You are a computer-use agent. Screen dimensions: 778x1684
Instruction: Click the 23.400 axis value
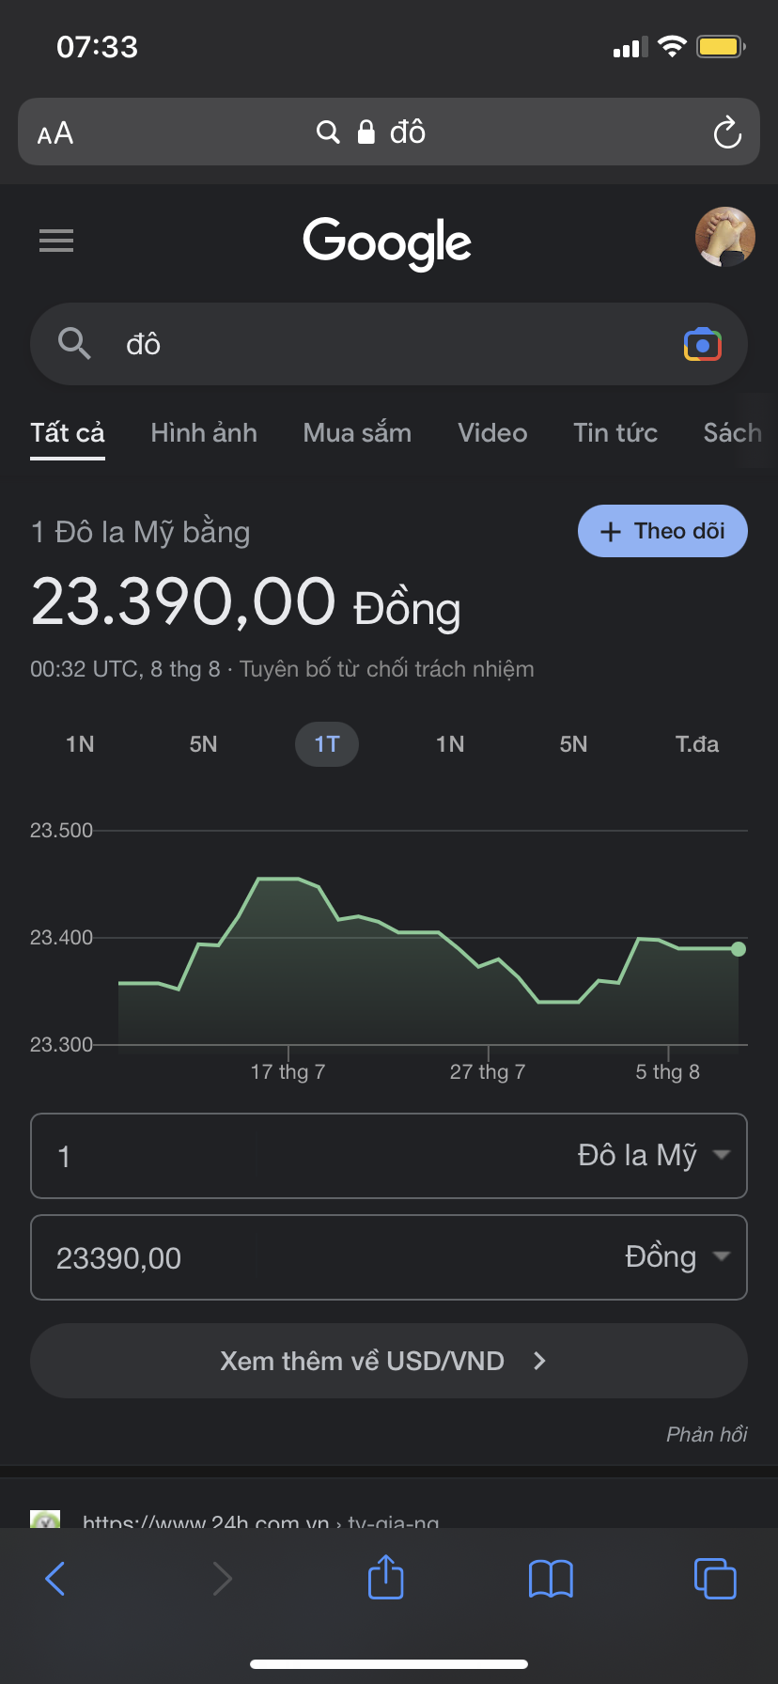(x=62, y=938)
